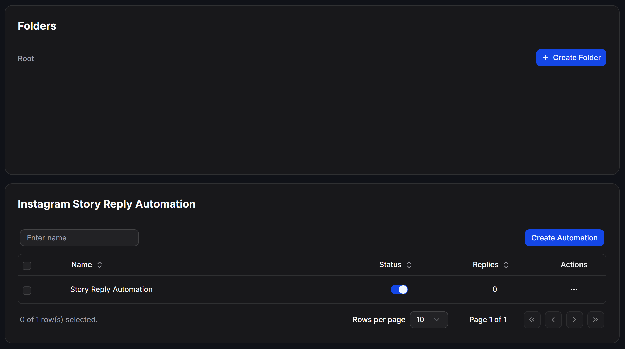Go to first page

[532, 320]
